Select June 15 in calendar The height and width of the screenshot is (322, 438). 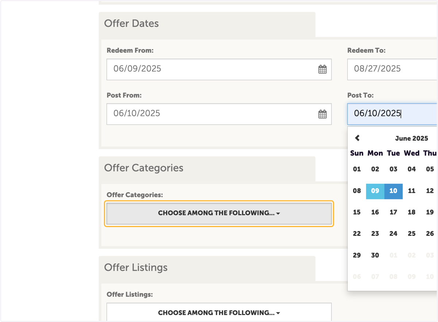357,212
